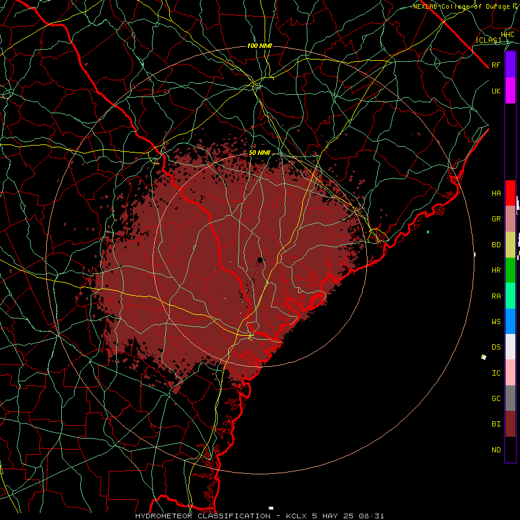Screen dimensions: 520x520
Task: Click the small green echo pixel offshore
Action: (x=428, y=232)
